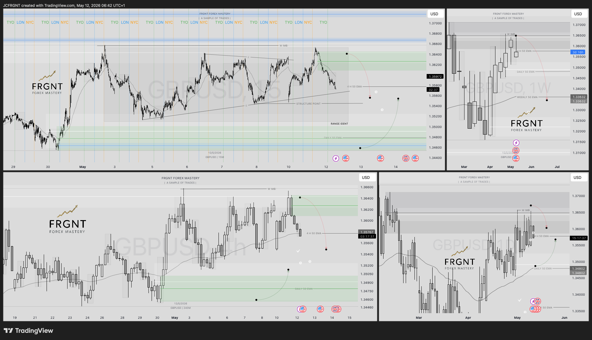Image resolution: width=592 pixels, height=340 pixels.
Task: Click the TradingView logo at bottom left
Action: coord(28,331)
